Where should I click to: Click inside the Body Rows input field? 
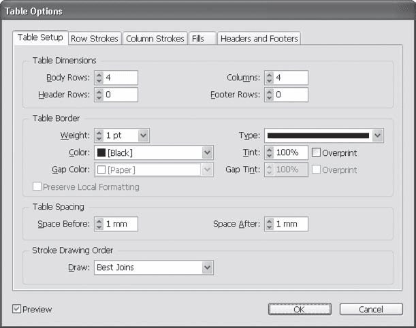[121, 78]
